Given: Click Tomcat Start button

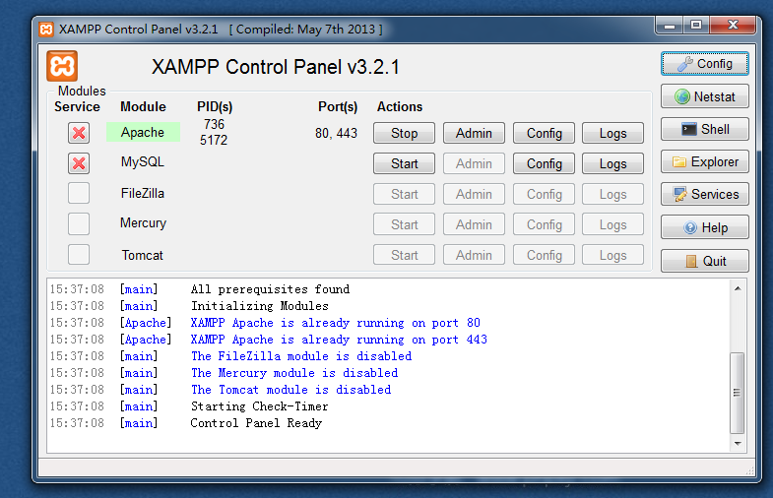Looking at the screenshot, I should point(405,255).
